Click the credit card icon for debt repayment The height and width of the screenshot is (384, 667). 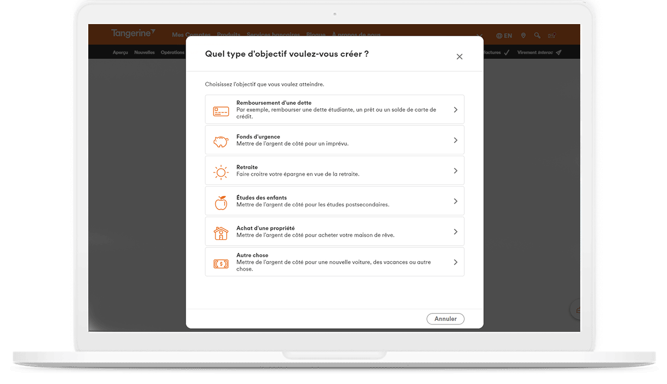[221, 111]
